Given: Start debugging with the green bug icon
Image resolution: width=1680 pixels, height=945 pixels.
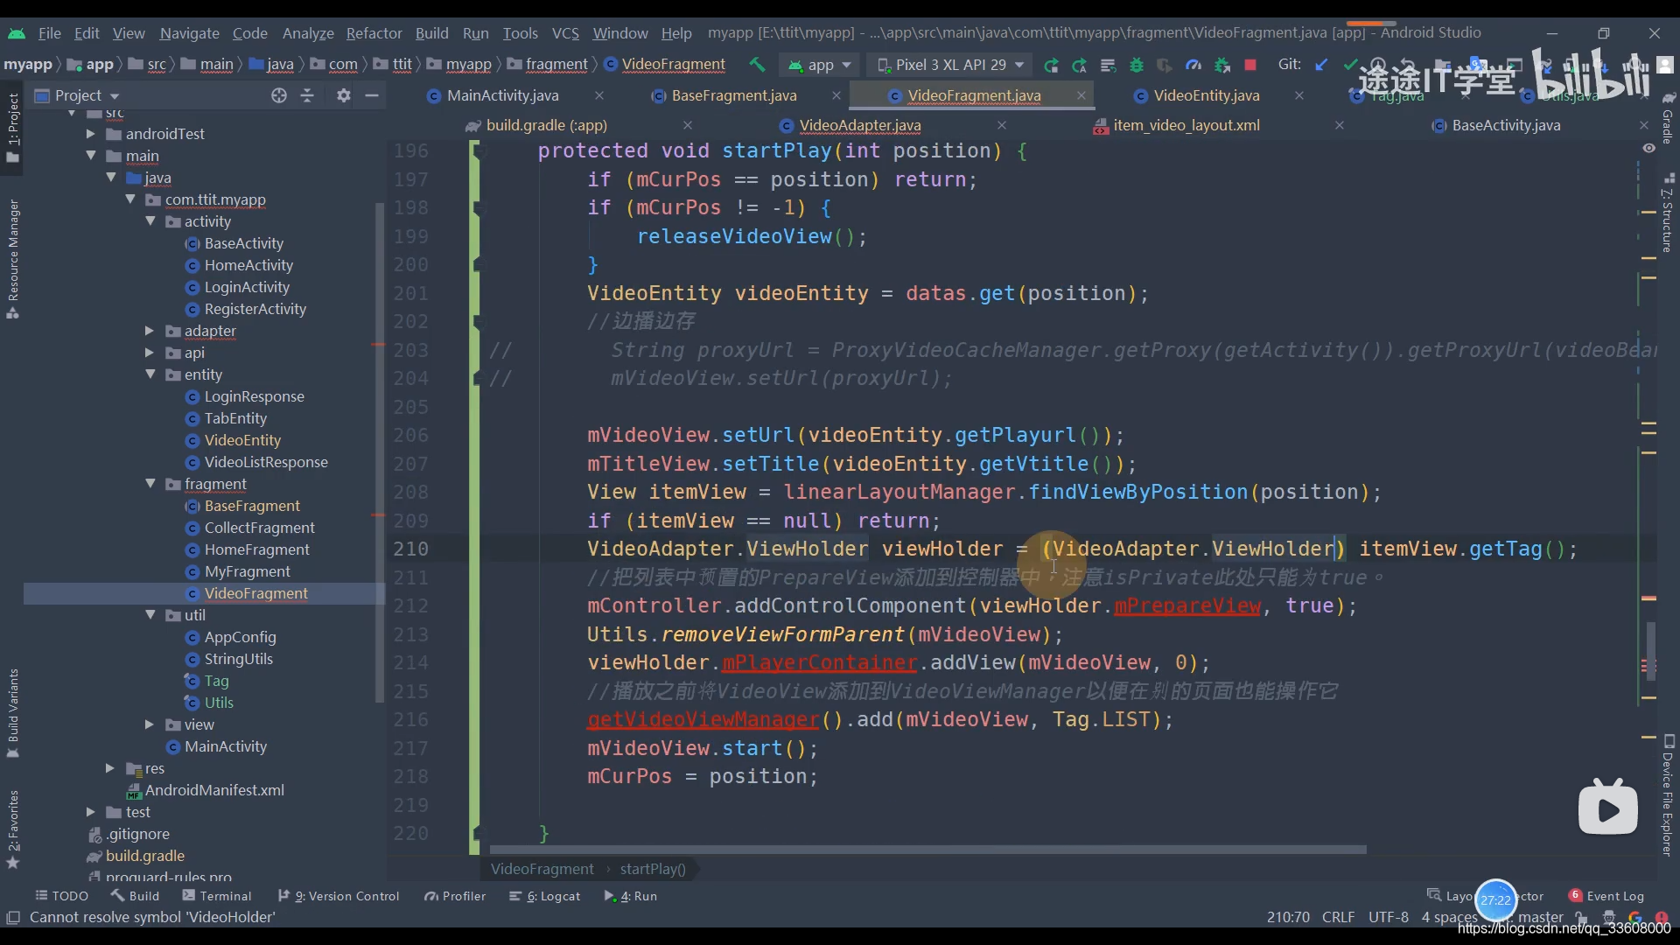Looking at the screenshot, I should (1137, 65).
